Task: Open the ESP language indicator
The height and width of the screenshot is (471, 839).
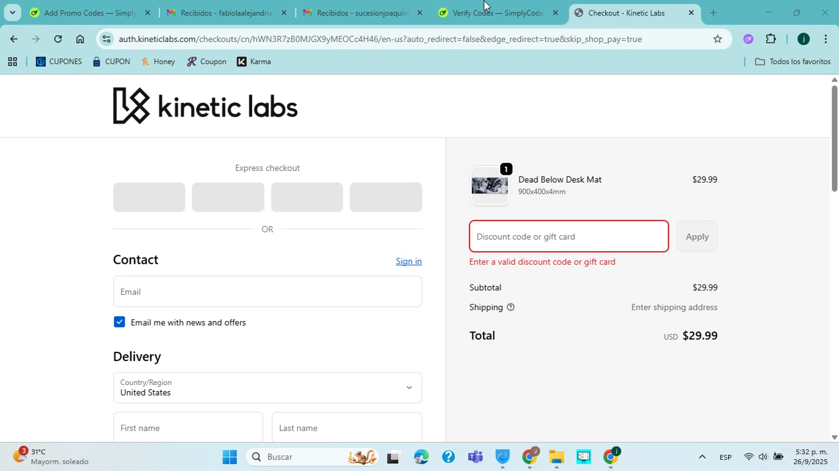Action: point(725,457)
